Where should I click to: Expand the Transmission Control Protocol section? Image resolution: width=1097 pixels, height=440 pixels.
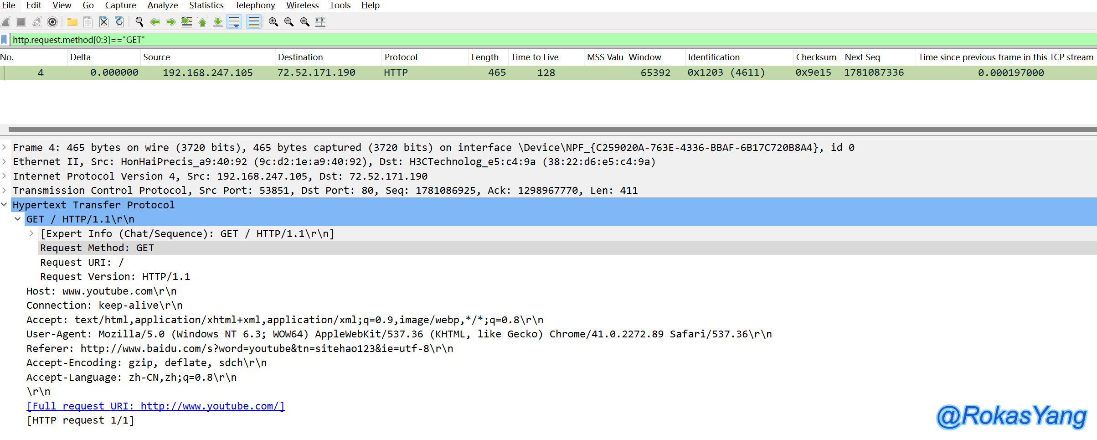(x=4, y=190)
